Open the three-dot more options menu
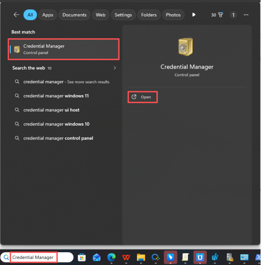The width and height of the screenshot is (261, 265). pos(246,15)
